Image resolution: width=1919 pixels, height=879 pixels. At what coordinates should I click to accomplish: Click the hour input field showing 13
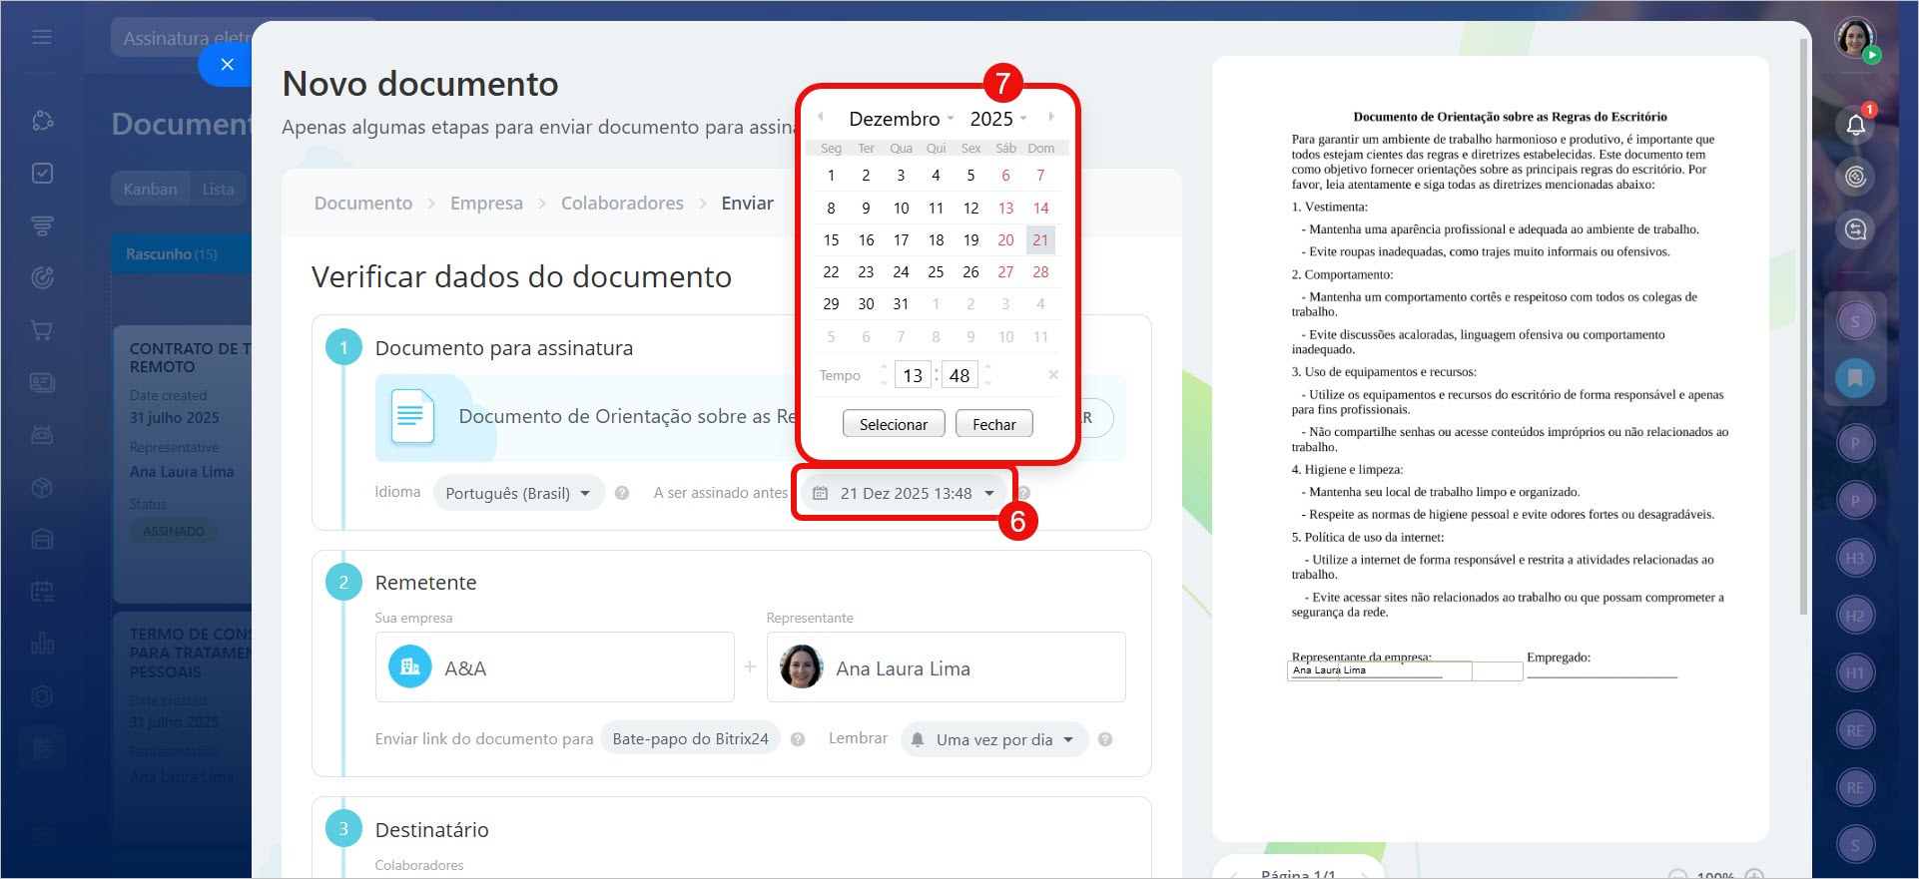(x=913, y=375)
